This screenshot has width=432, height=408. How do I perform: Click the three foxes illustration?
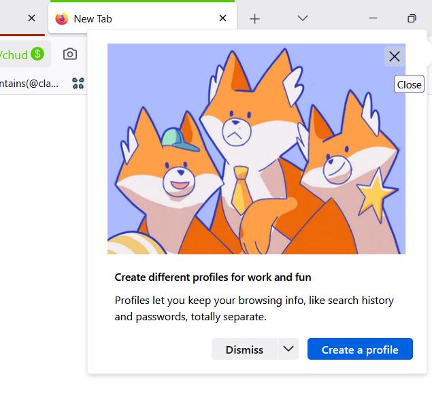(256, 149)
